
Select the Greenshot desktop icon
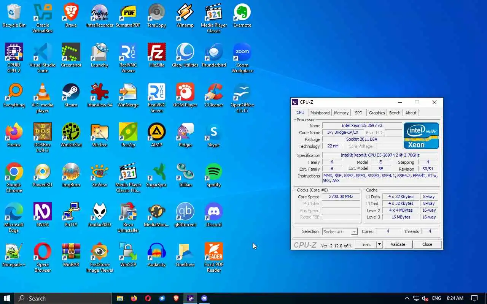(x=71, y=55)
